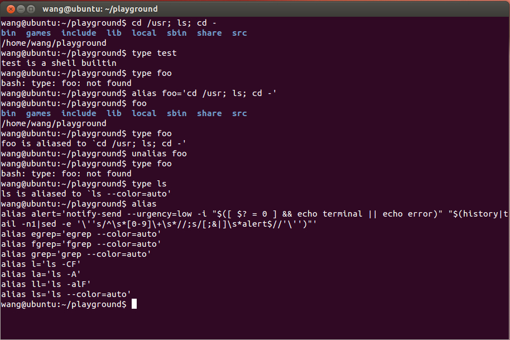Viewport: 510px width, 340px height.
Task: Minimize the terminal window
Action: tap(21, 9)
